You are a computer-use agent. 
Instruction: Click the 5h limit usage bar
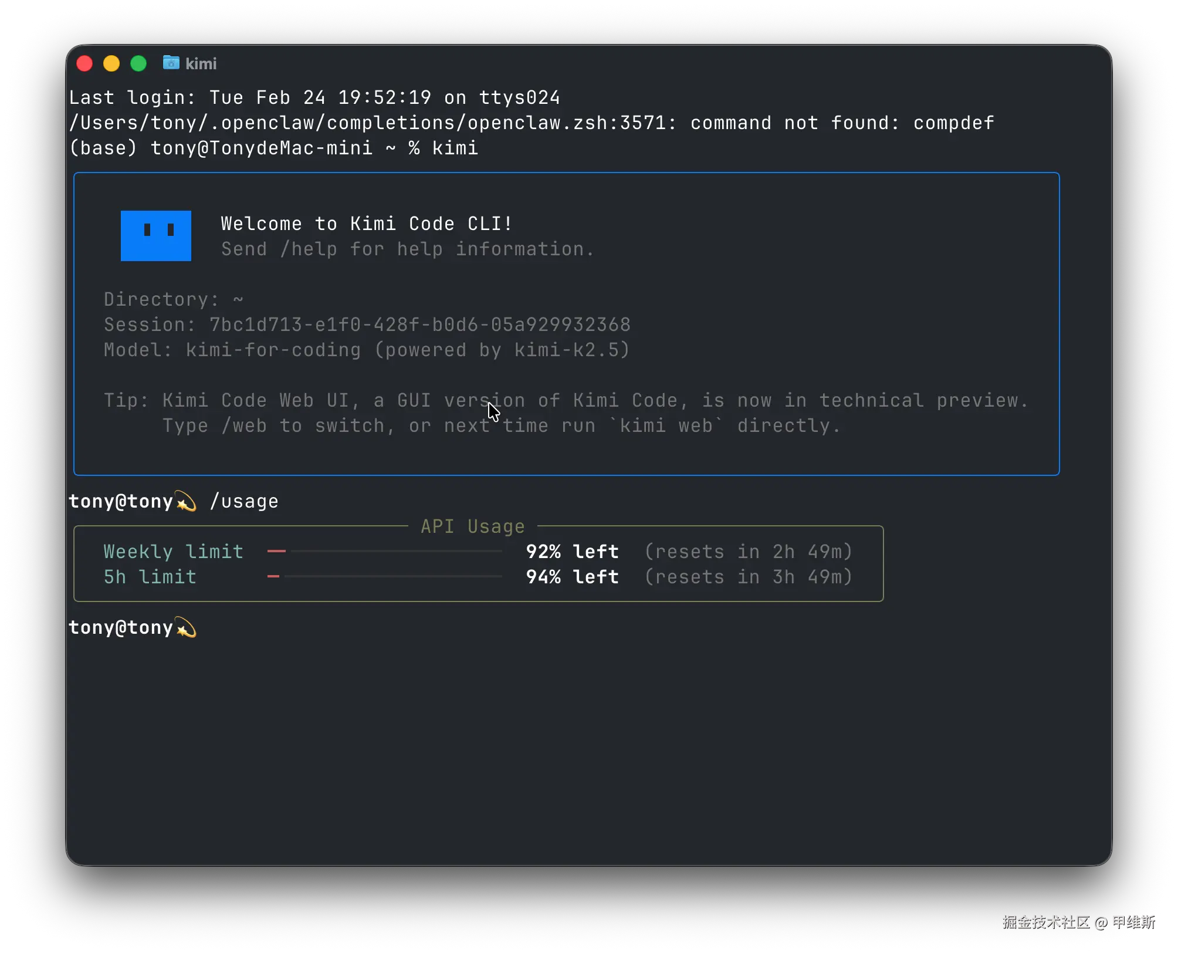pyautogui.click(x=384, y=576)
